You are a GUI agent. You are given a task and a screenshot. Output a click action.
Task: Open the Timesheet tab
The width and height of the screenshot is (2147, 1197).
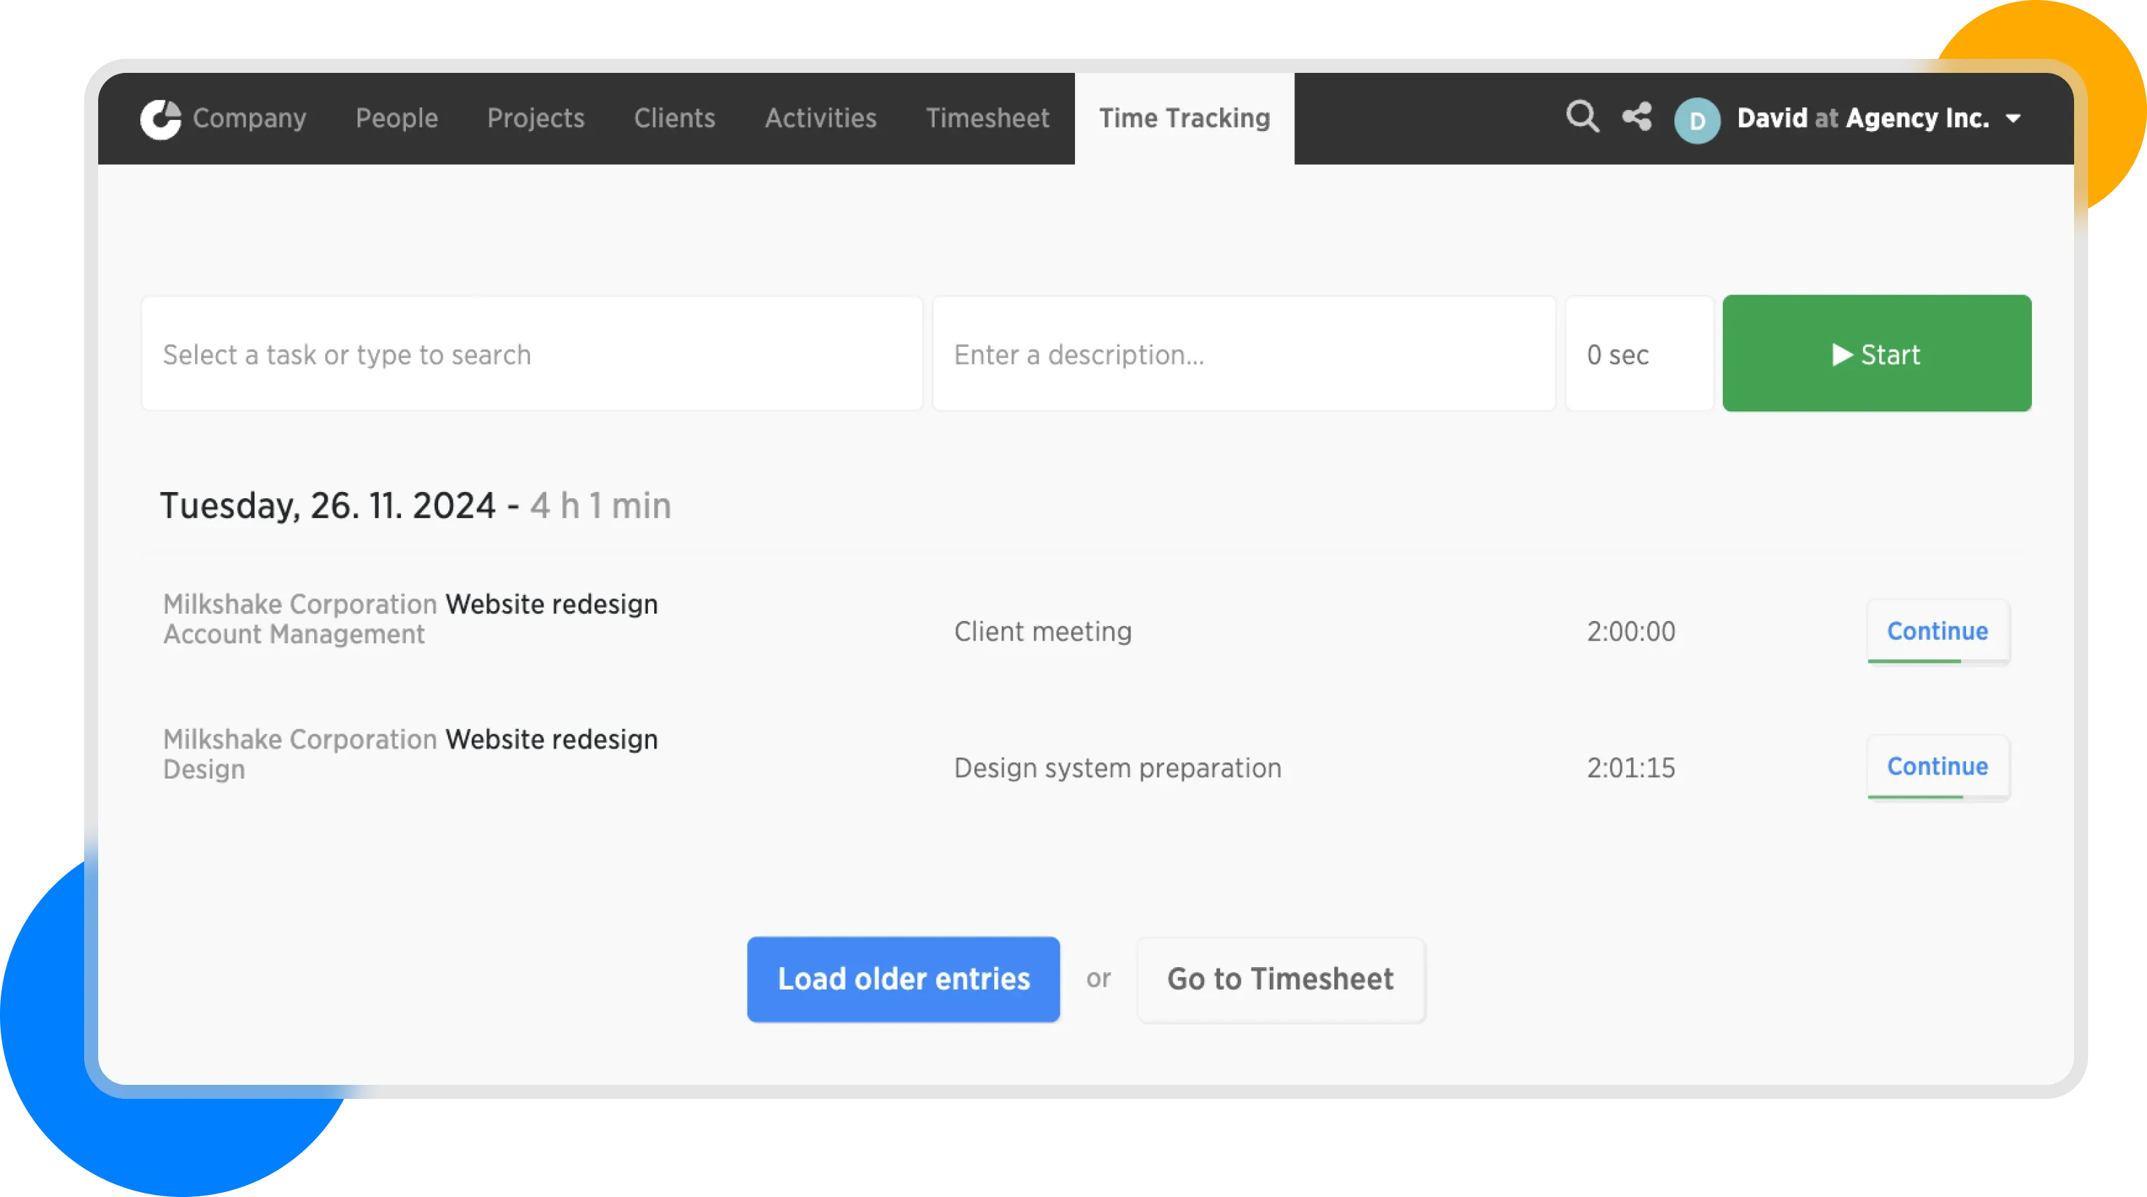click(x=987, y=118)
